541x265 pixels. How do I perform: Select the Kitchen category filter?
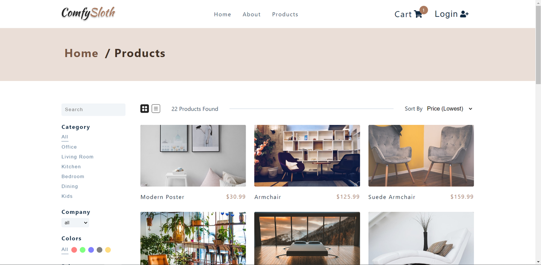click(x=71, y=167)
